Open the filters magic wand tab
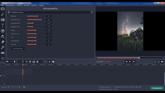The image size is (165, 93). 3,14
